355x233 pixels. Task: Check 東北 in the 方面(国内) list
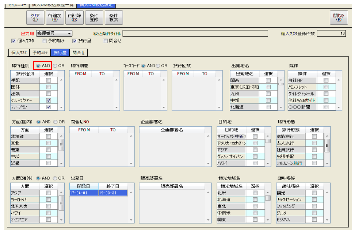point(49,143)
